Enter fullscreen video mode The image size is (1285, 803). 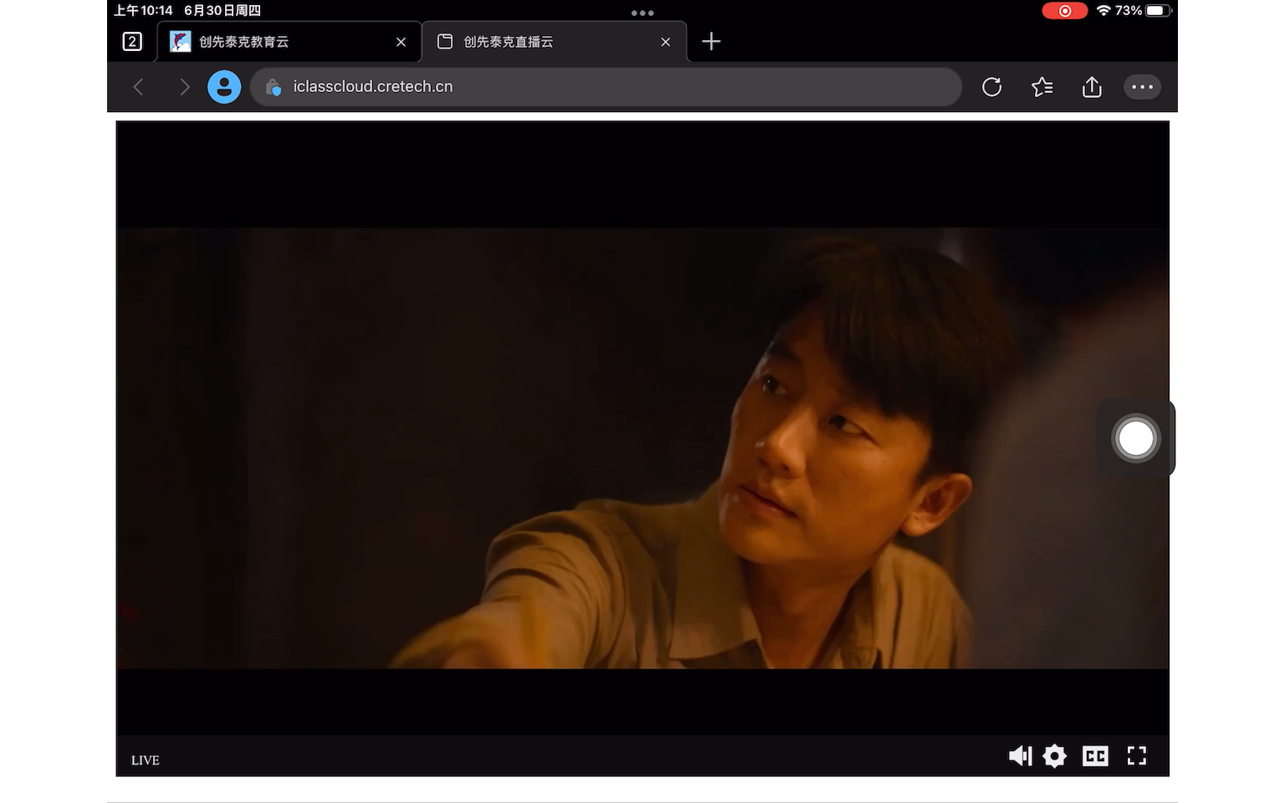pos(1136,756)
